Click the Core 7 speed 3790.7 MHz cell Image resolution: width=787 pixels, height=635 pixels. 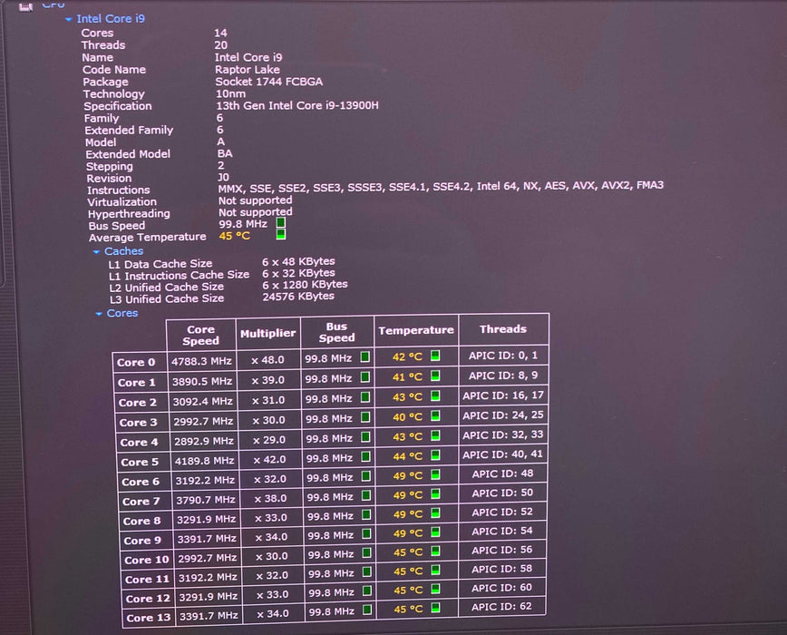(205, 500)
